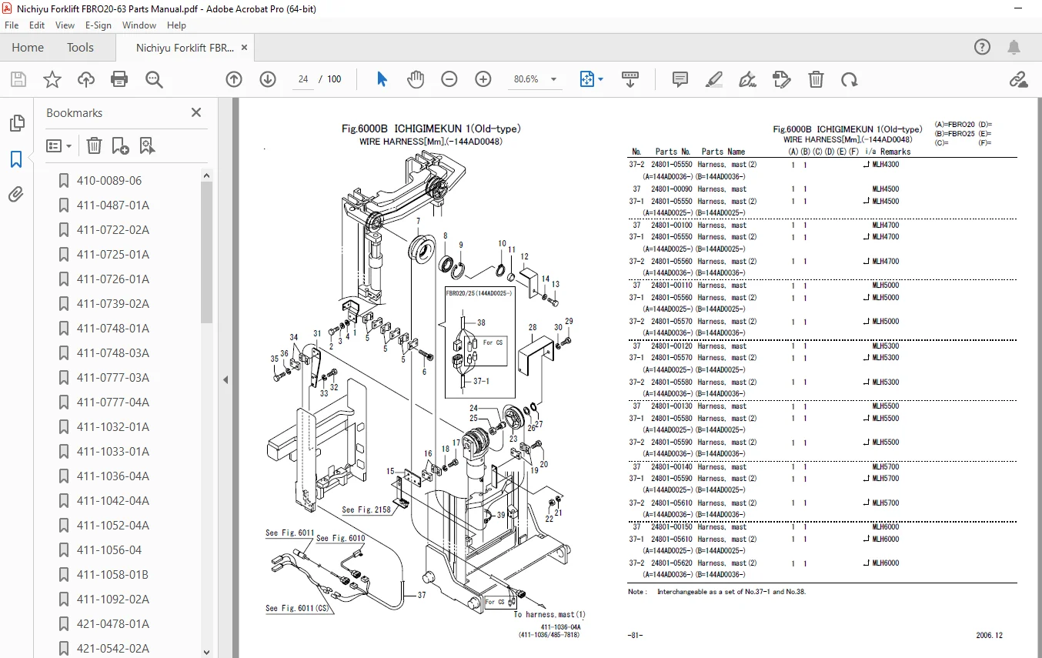1042x658 pixels.
Task: Select the highlight text pen tool
Action: coord(714,79)
